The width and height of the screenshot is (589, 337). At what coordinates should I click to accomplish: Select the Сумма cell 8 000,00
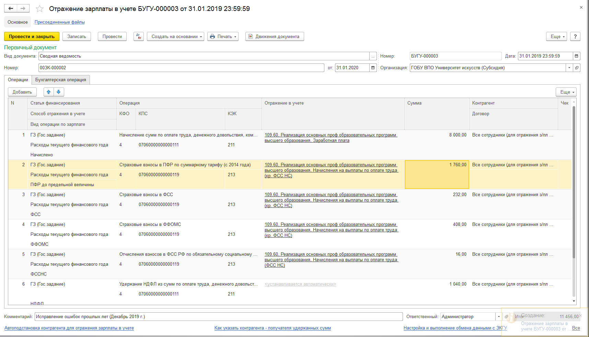(x=437, y=145)
